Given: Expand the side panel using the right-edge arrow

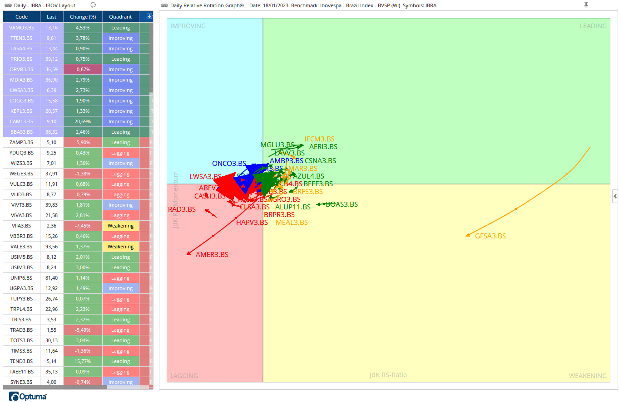Looking at the screenshot, I should (615, 196).
